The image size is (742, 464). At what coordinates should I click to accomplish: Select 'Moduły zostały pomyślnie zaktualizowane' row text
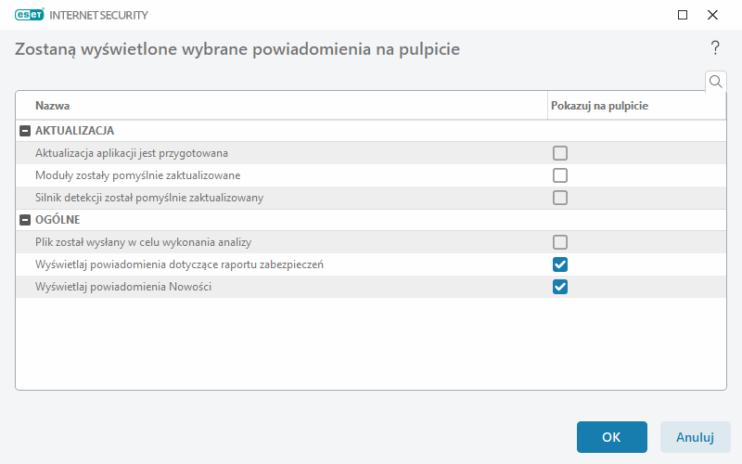pyautogui.click(x=138, y=175)
